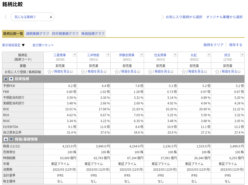Remove 三菱商事 column with its X button
Image resolution: width=248 pixels, height=185 pixels.
click(x=75, y=55)
